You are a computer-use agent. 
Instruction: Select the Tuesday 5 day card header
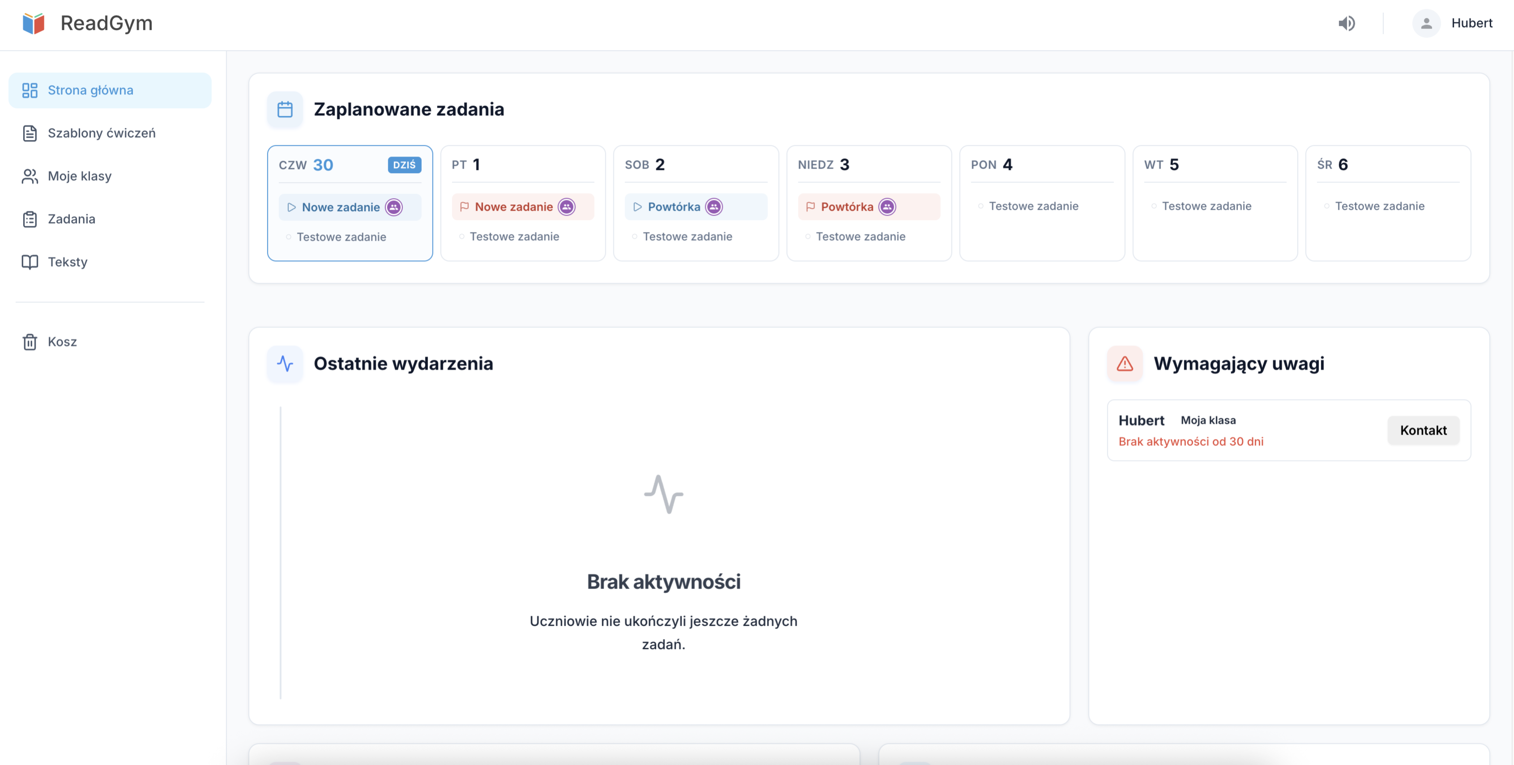[x=1215, y=165]
